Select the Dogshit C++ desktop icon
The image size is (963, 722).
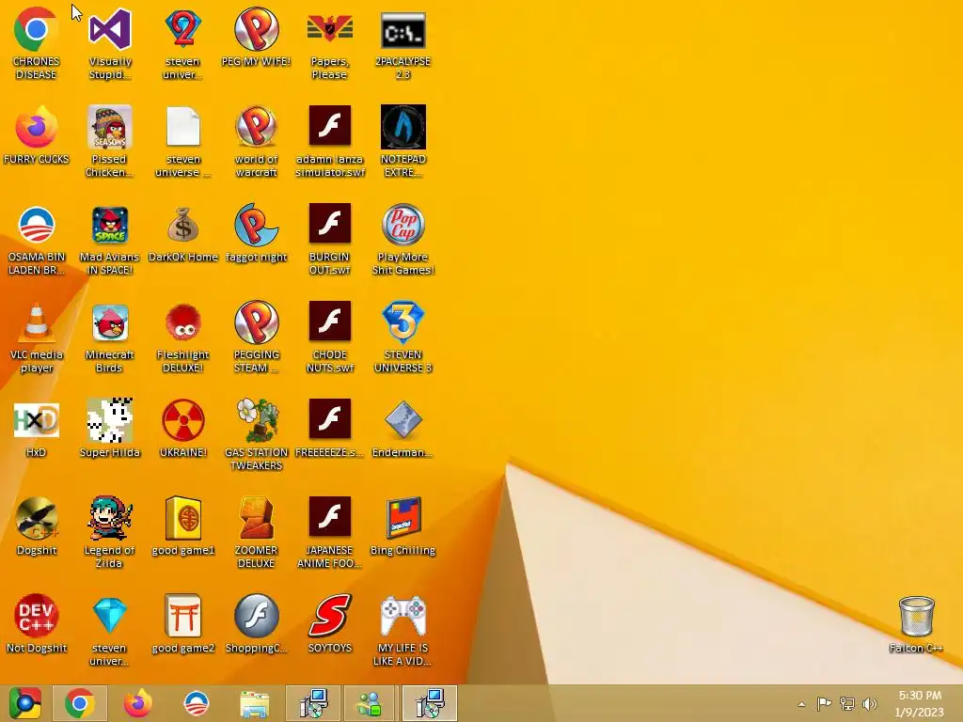(37, 526)
